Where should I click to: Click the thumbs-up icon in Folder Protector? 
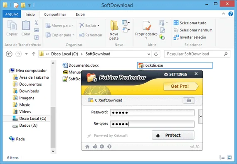click(x=95, y=146)
